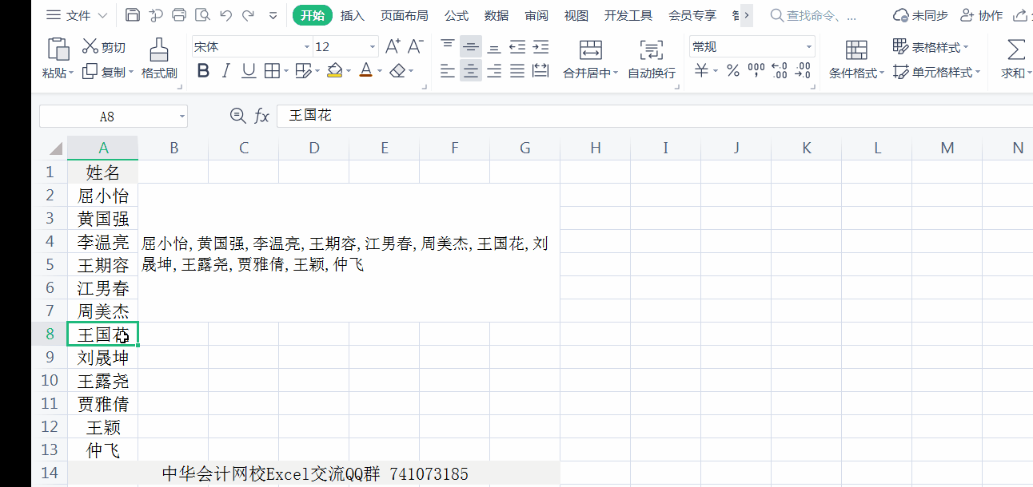Click the decrease indent icon
Screen dimensions: 1033x487
click(517, 47)
